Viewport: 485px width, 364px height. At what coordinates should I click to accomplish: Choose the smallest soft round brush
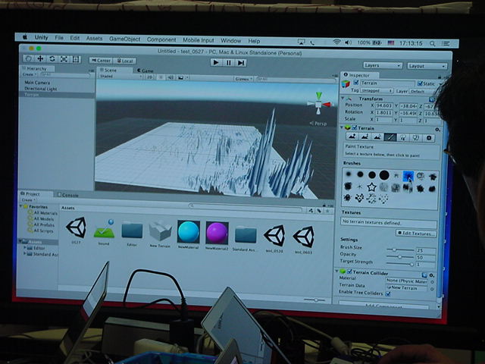349,174
